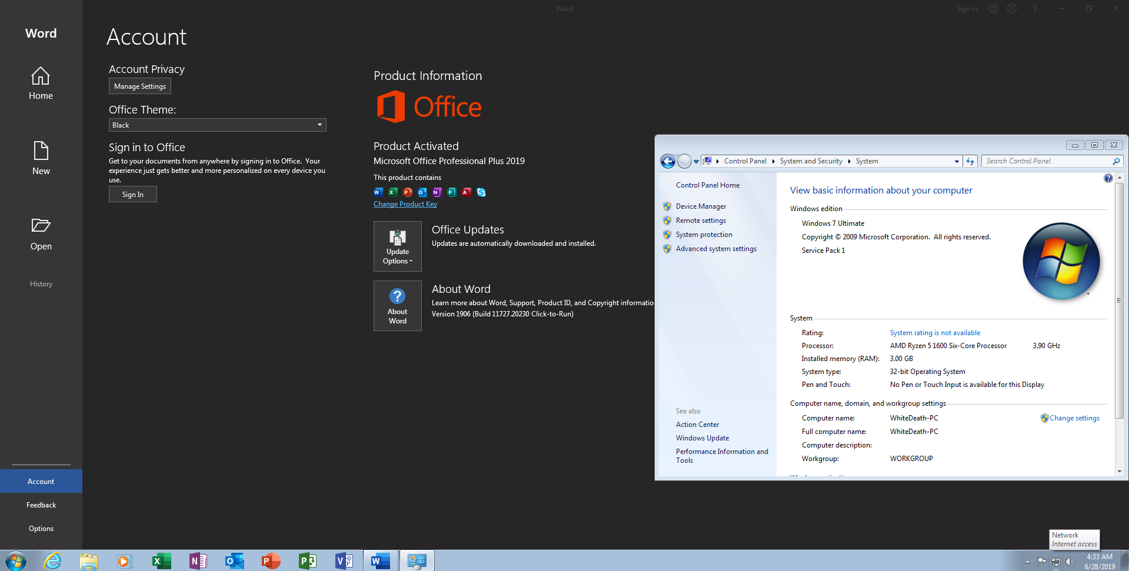Open the Update Options dropdown button
The width and height of the screenshot is (1129, 571).
(397, 246)
